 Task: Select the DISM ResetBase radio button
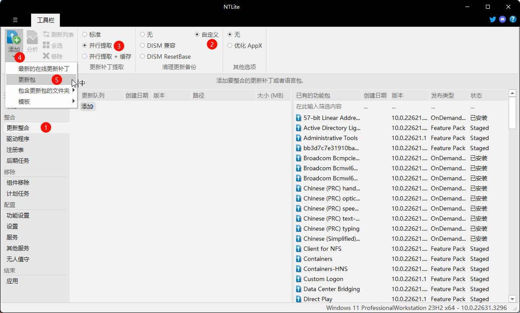pyautogui.click(x=142, y=56)
